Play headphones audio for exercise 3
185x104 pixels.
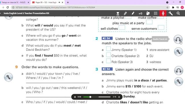[179, 70]
